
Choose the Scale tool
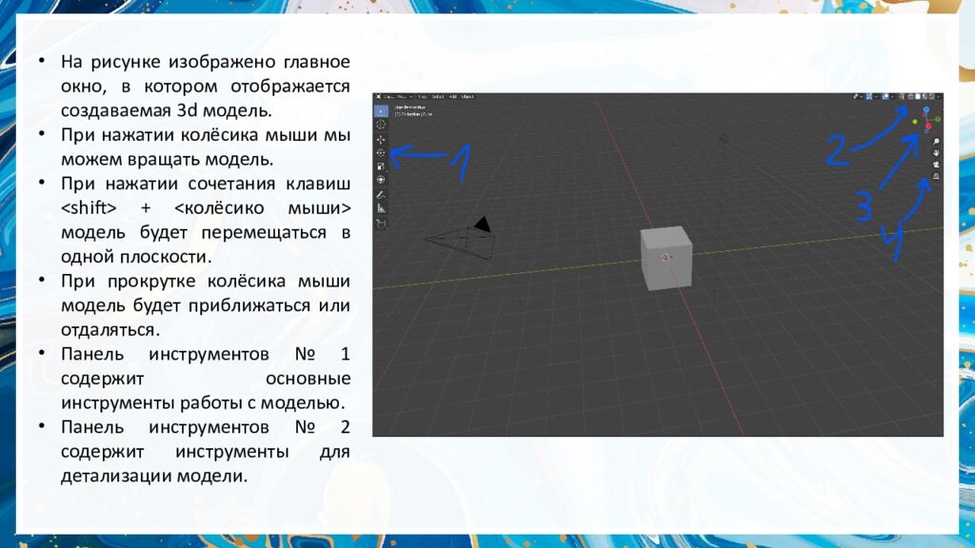click(x=381, y=166)
